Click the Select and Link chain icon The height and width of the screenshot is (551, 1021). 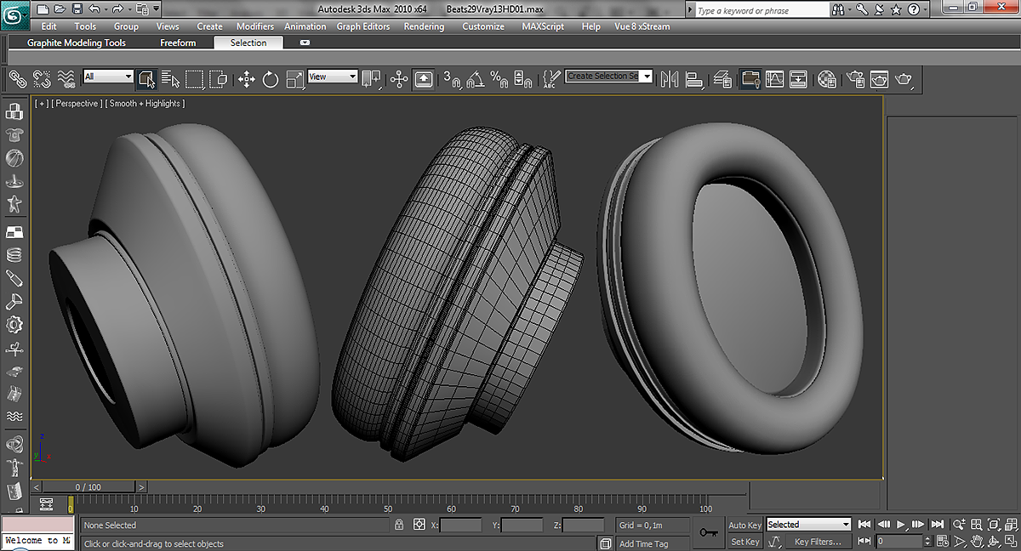(17, 79)
